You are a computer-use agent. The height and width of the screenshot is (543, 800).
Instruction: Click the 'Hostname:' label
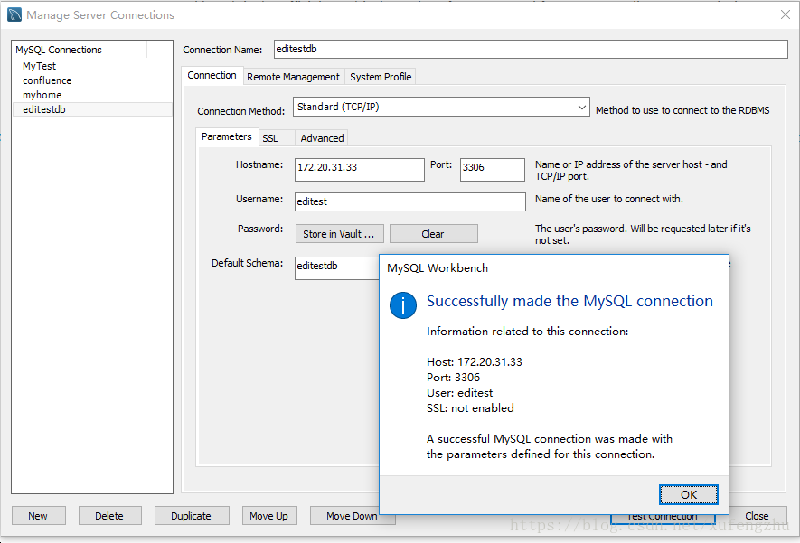pyautogui.click(x=259, y=164)
